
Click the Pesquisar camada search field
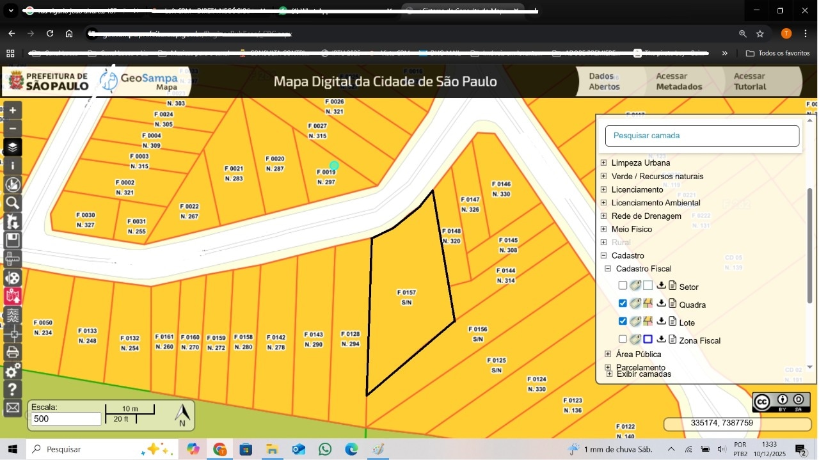702,136
